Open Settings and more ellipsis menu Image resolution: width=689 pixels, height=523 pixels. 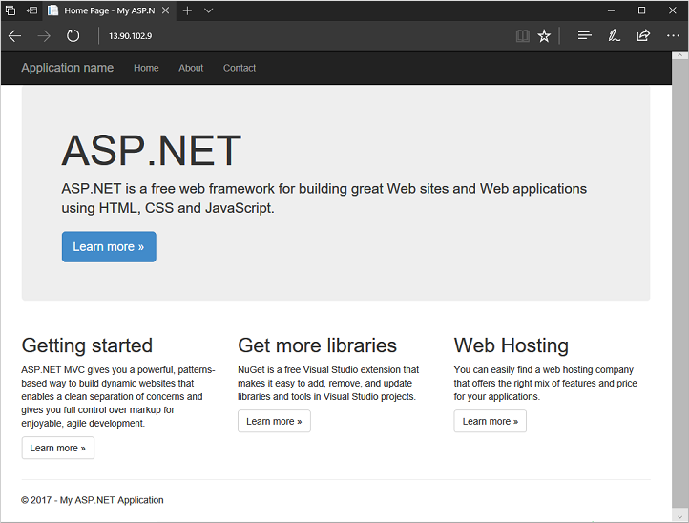point(673,35)
